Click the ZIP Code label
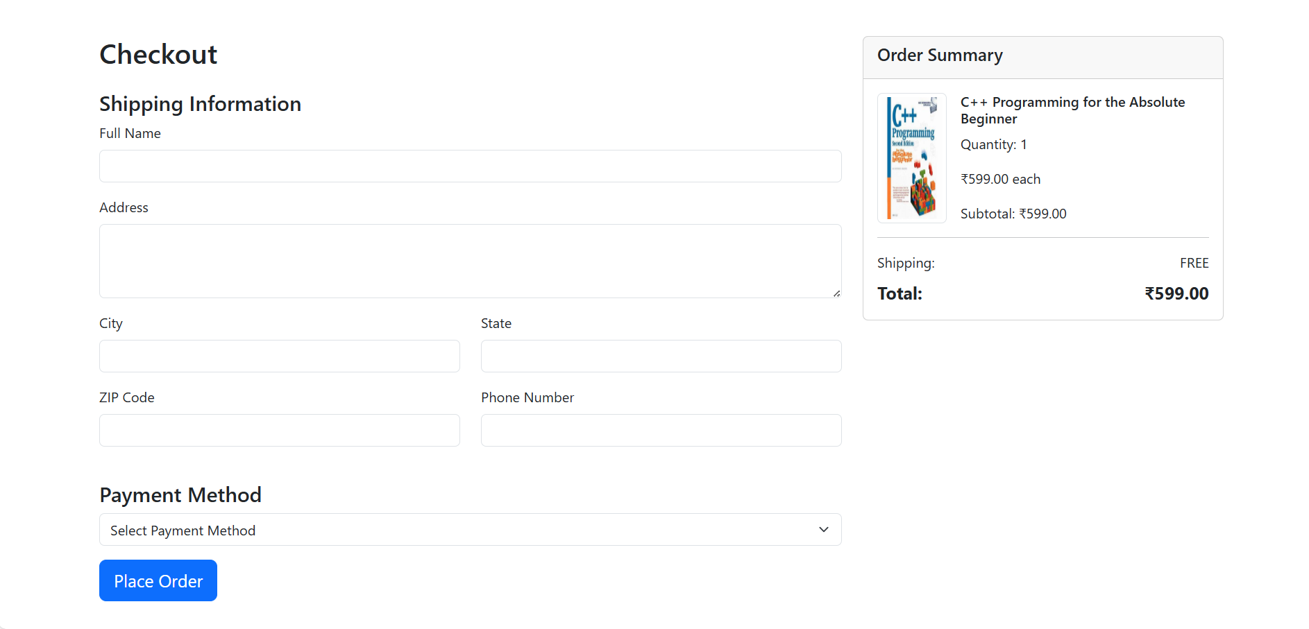The image size is (1309, 629). point(127,397)
